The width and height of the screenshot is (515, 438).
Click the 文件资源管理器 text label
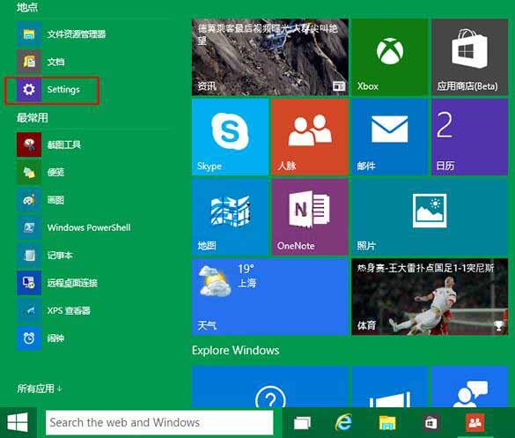[77, 34]
